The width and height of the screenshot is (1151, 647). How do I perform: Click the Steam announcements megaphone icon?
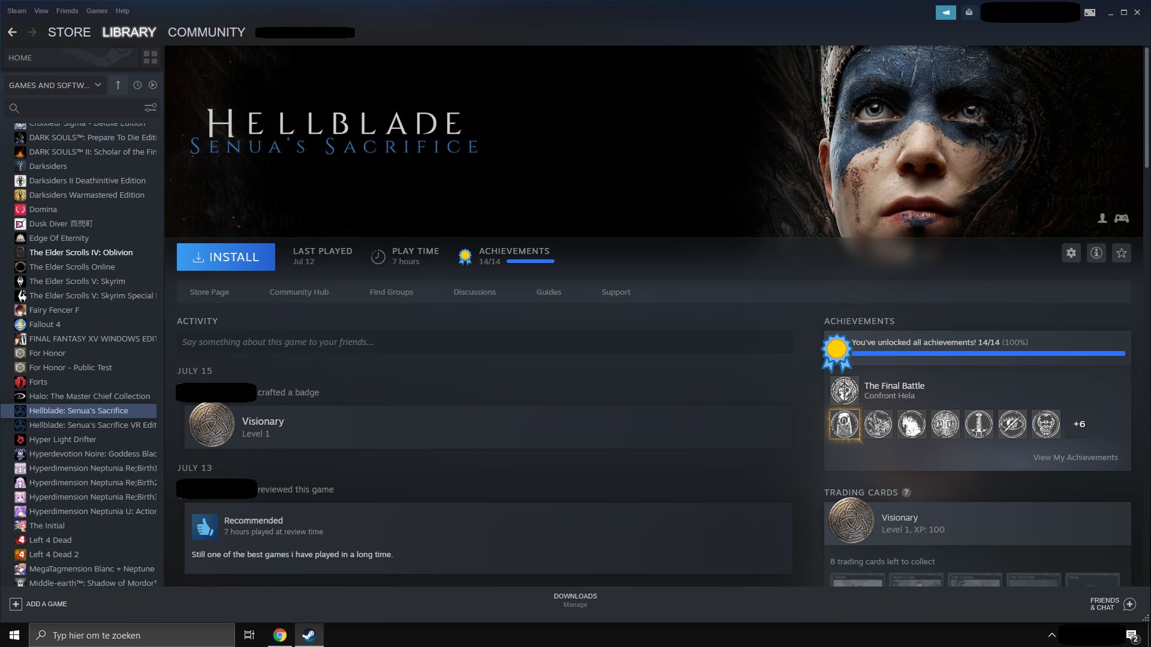coord(945,12)
